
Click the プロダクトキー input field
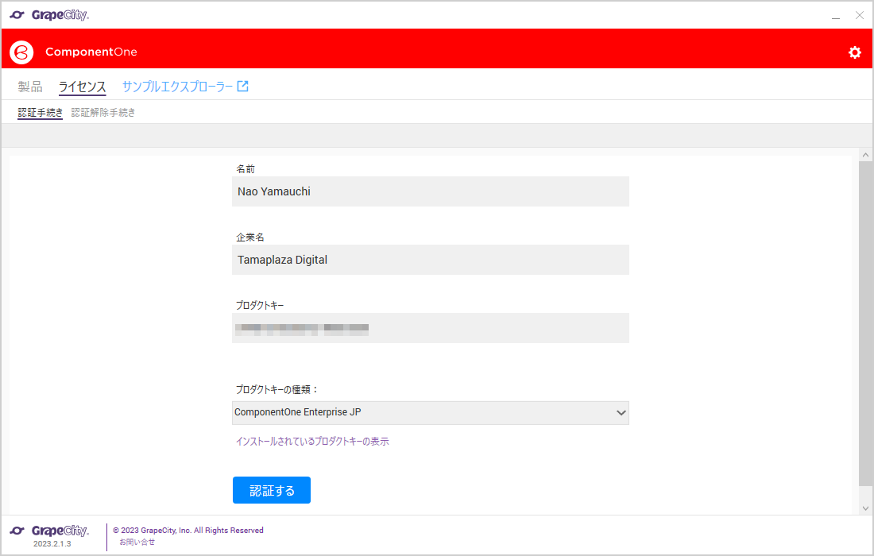(x=431, y=327)
